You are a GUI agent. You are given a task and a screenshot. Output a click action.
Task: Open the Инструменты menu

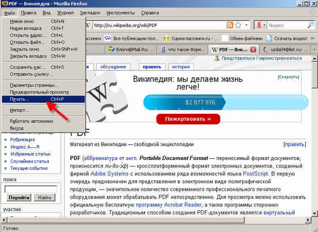pos(121,13)
